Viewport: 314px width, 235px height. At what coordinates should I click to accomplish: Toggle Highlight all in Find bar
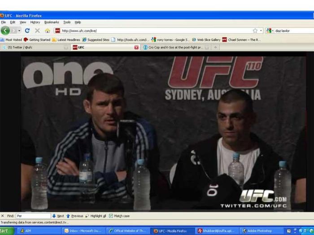click(x=96, y=216)
